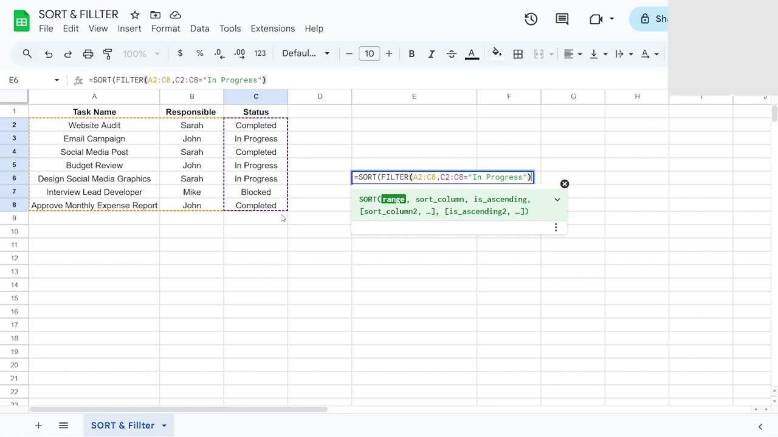This screenshot has height=437, width=778.
Task: Open the Tools menu
Action: coord(230,29)
